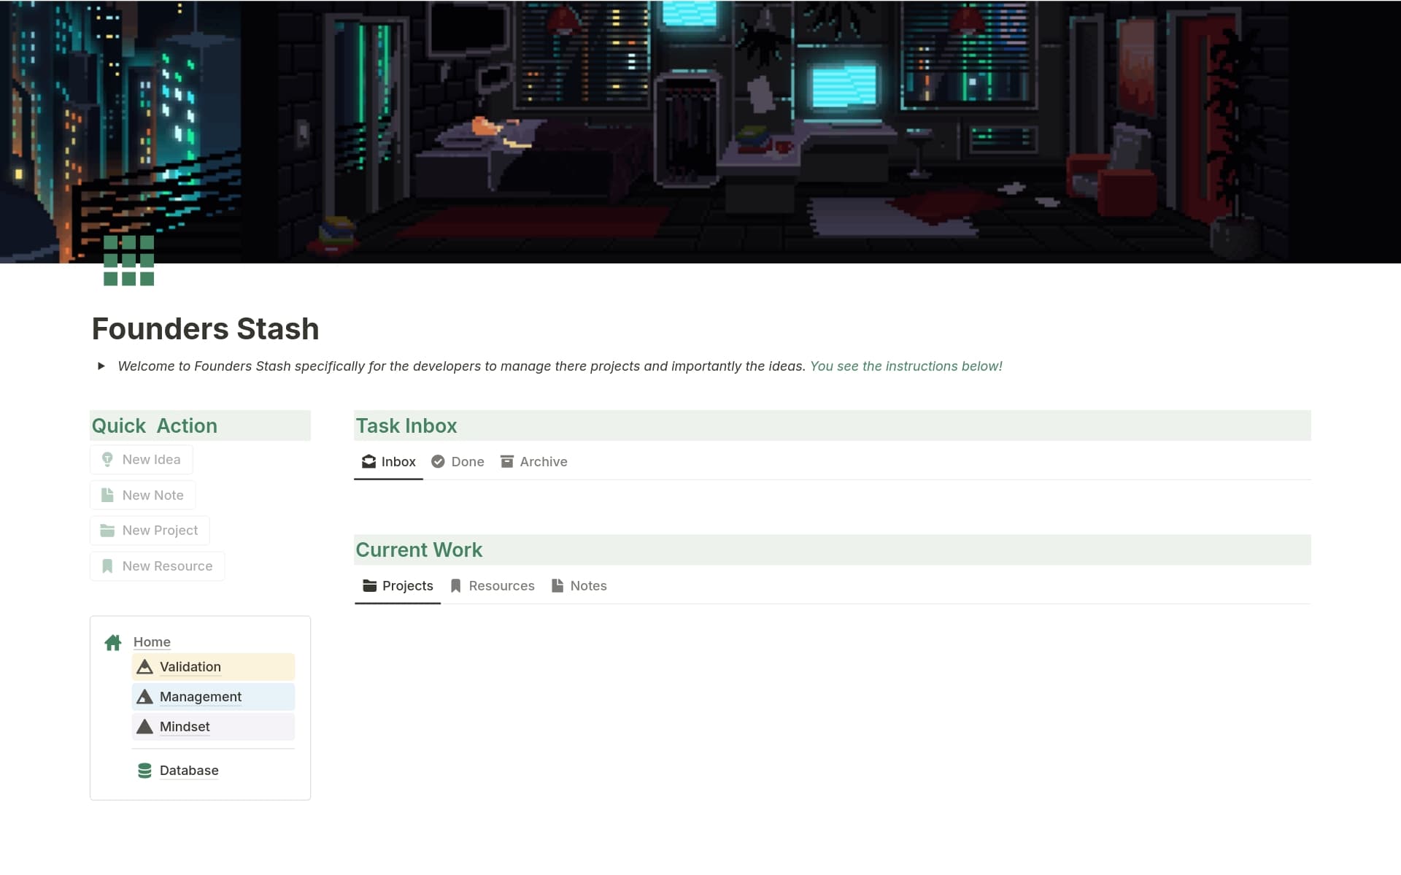Click the bookmark icon on New Resource
This screenshot has height=875, width=1401.
[107, 566]
